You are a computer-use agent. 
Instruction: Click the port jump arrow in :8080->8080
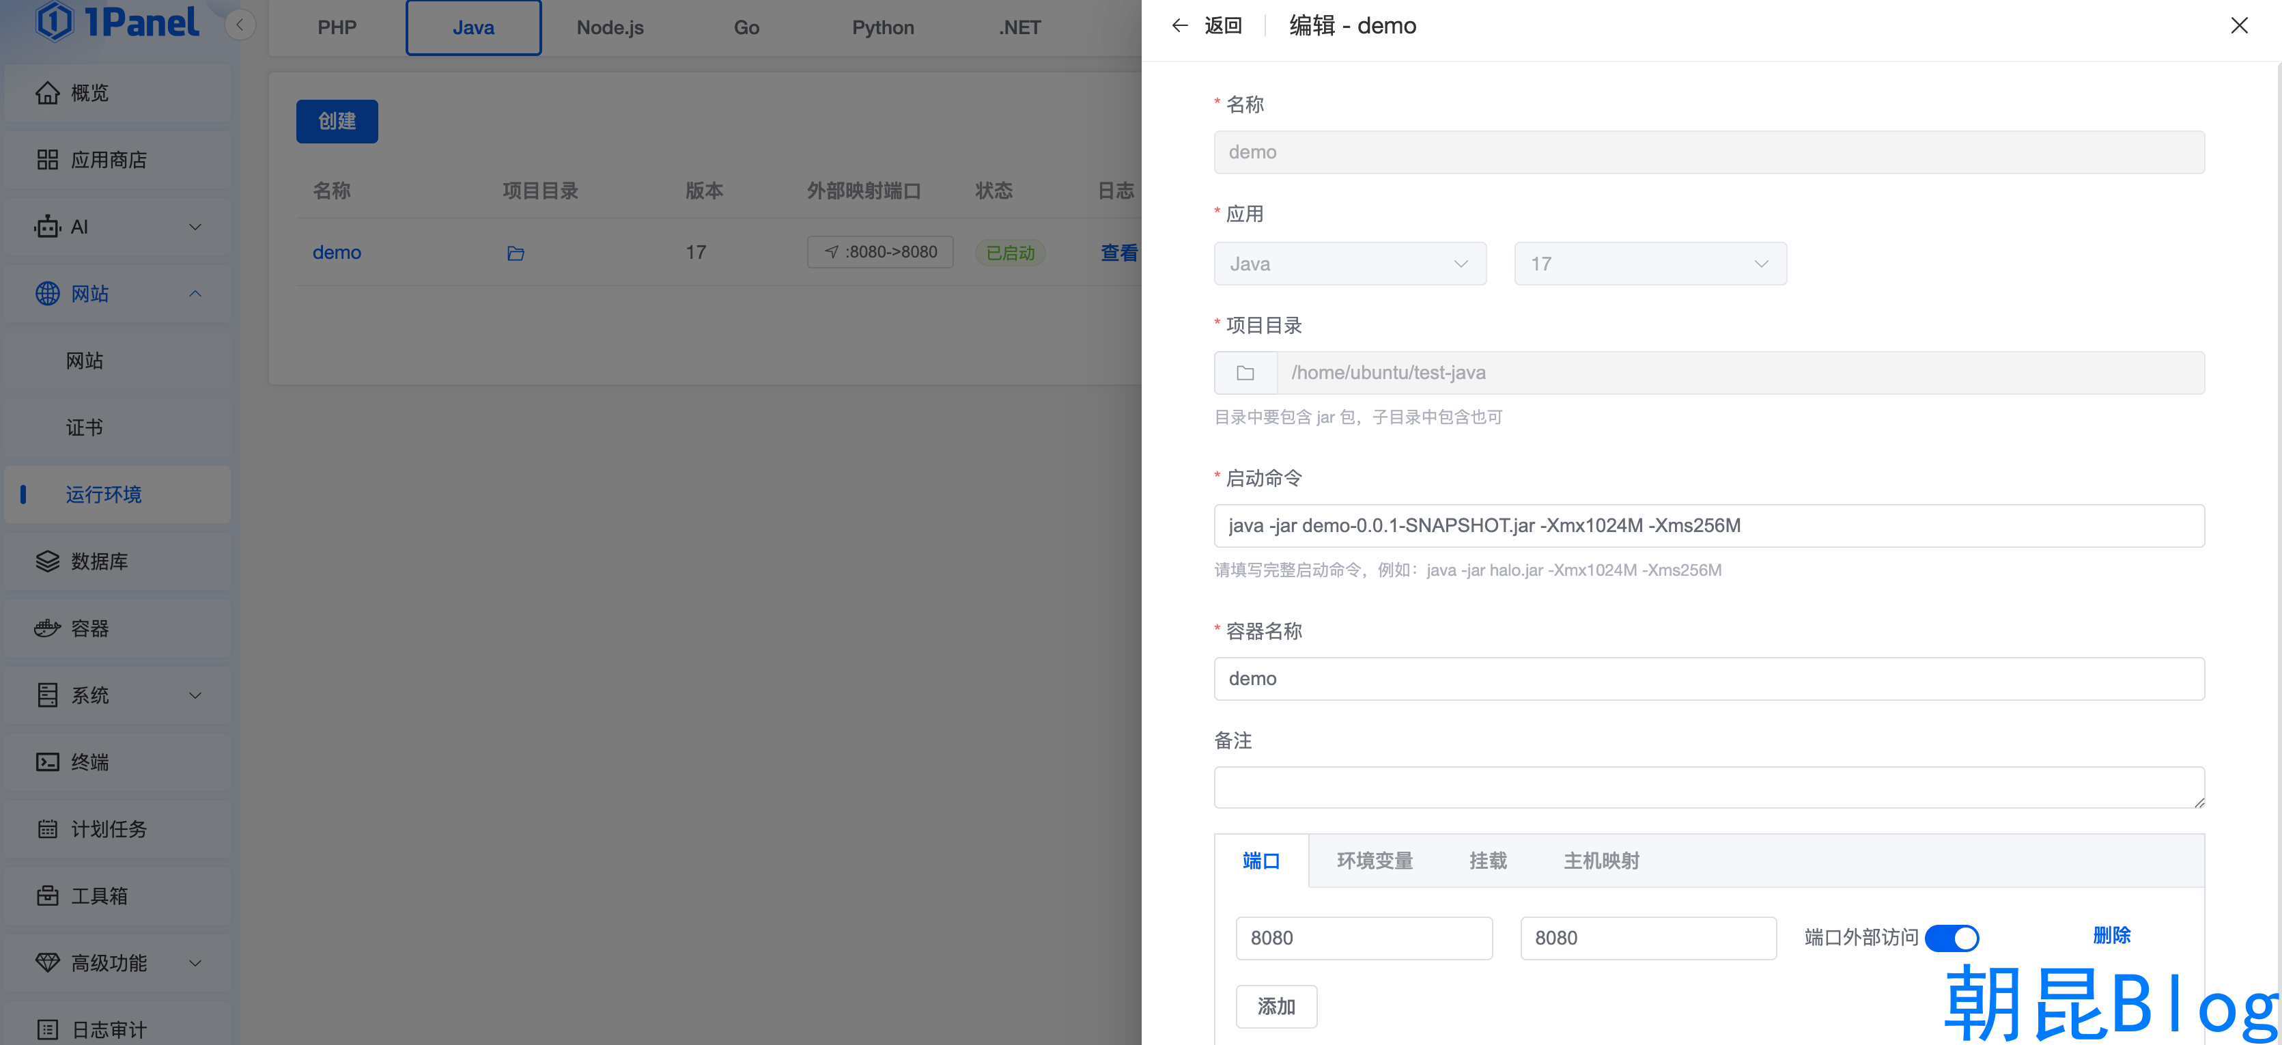coord(832,253)
